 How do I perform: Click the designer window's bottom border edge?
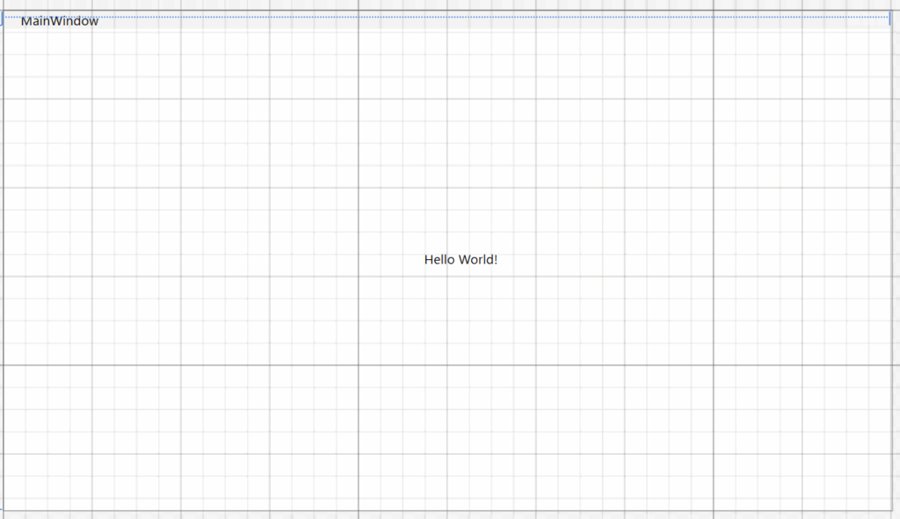(439, 510)
